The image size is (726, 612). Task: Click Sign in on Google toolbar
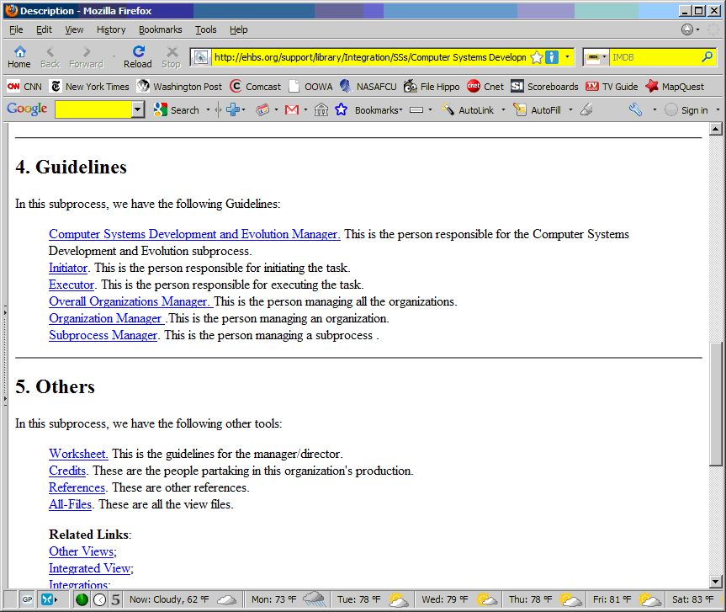point(686,109)
